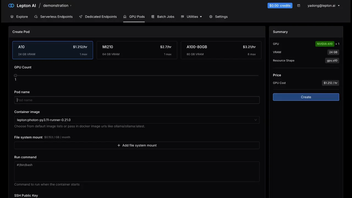Go to Serverless Endpoints tab
Image resolution: width=352 pixels, height=198 pixels.
(53, 17)
